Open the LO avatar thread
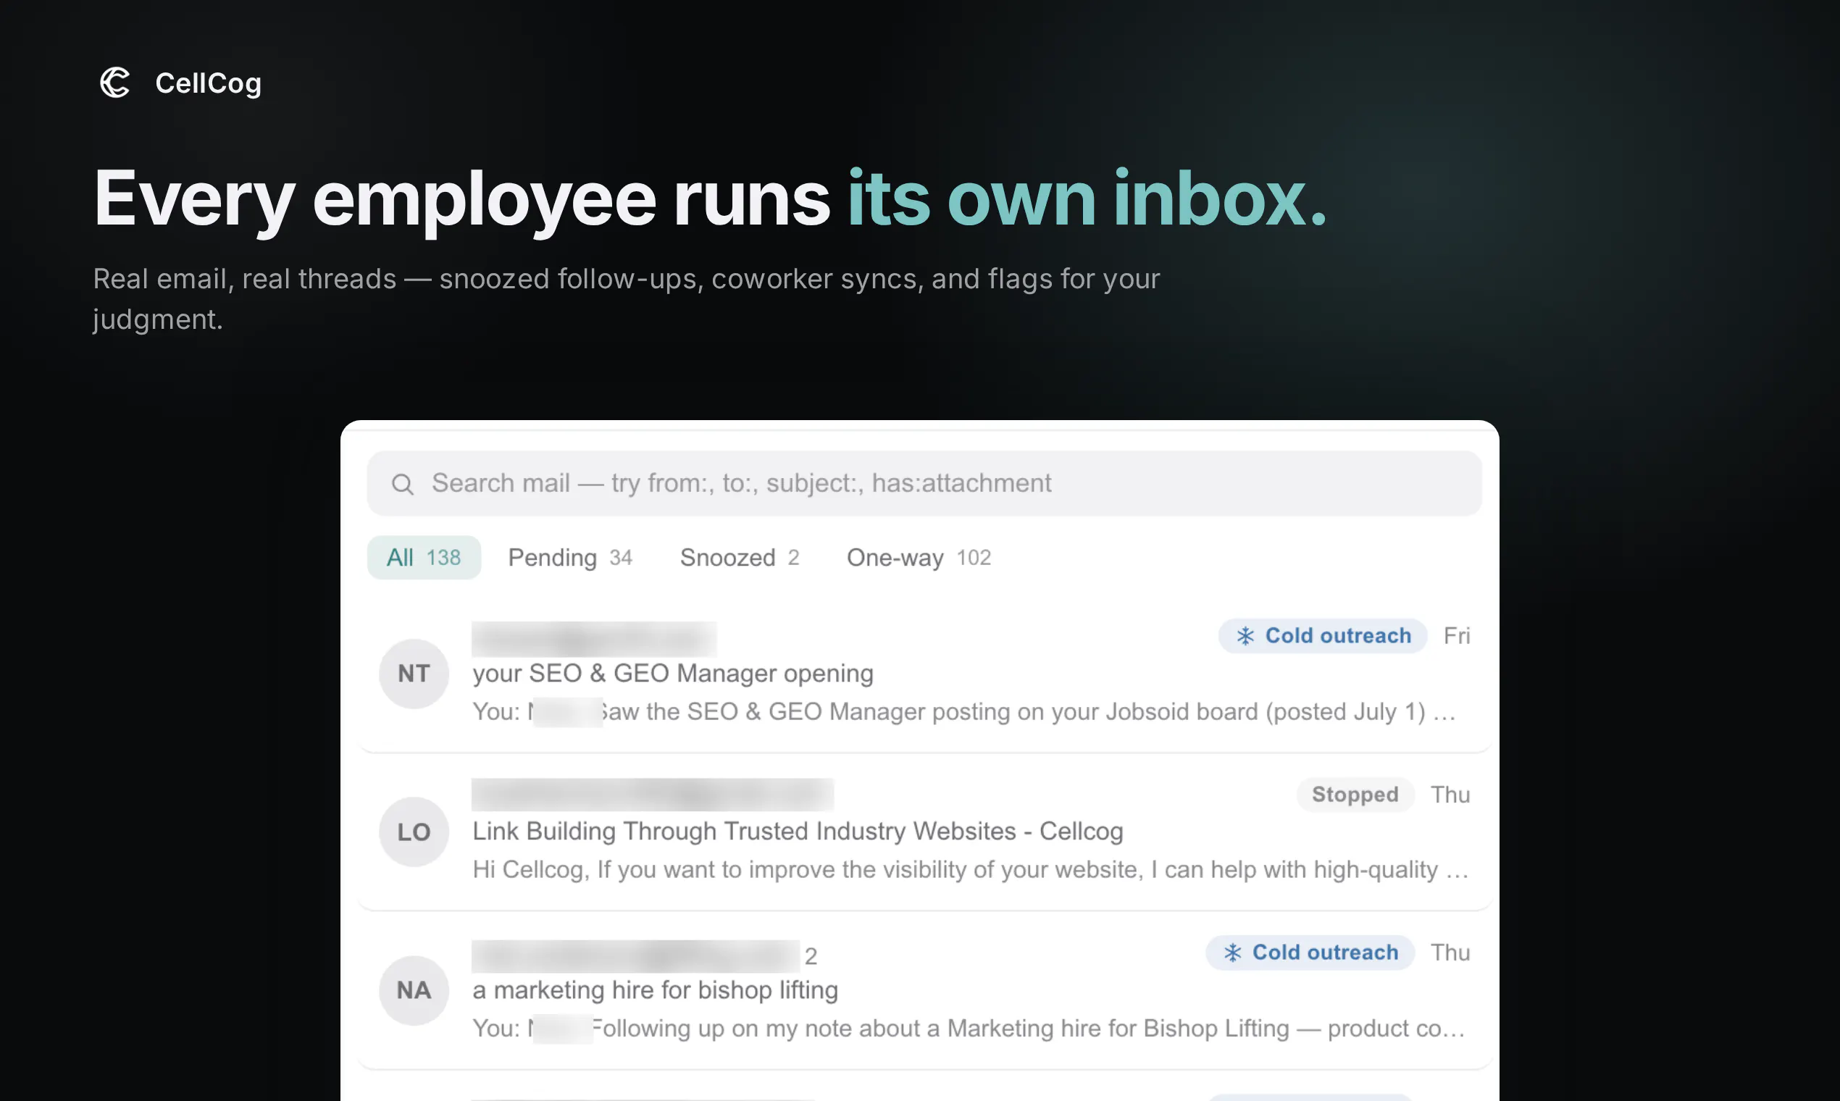Screen dimensions: 1840x1101 414,832
